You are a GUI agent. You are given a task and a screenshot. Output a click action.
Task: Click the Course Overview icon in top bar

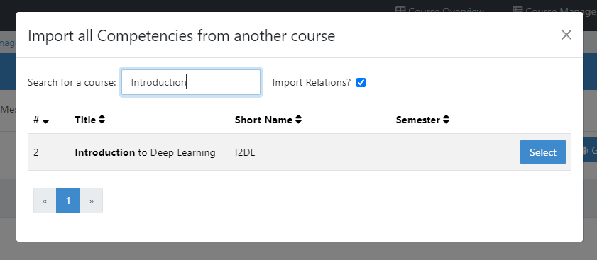coord(400,10)
